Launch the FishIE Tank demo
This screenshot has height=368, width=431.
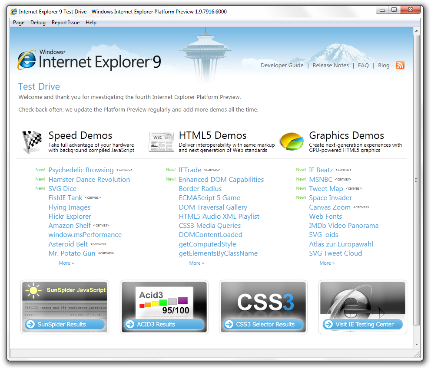[66, 198]
